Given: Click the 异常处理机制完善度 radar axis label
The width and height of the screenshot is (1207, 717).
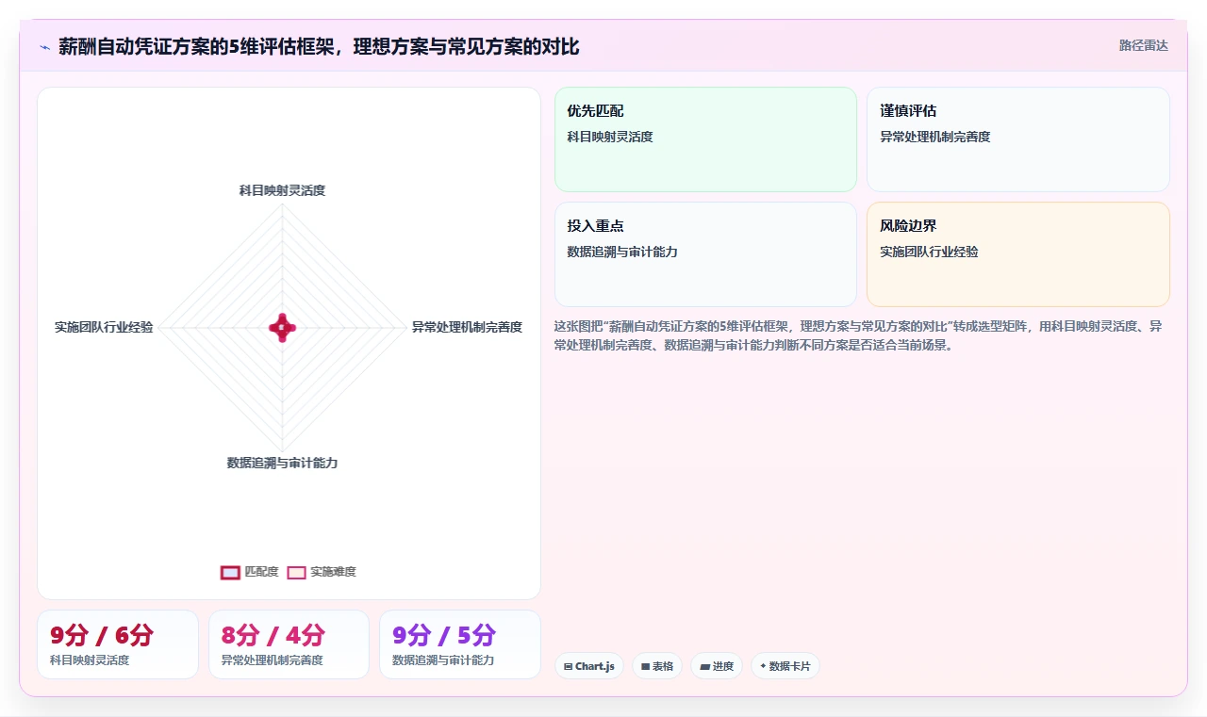Looking at the screenshot, I should (x=467, y=327).
